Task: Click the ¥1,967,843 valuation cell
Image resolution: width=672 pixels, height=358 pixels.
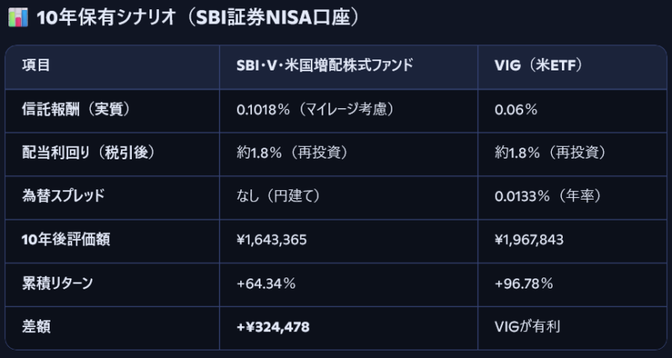Action: (x=529, y=240)
